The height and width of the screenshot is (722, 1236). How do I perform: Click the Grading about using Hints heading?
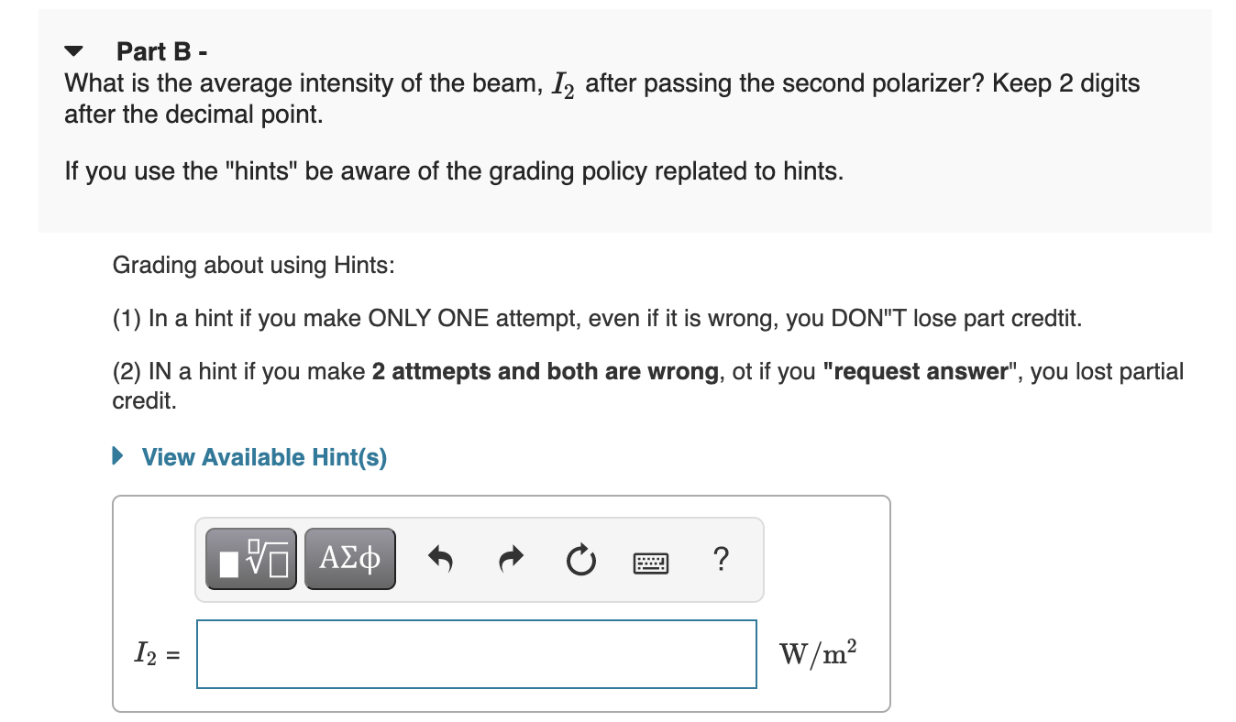254,266
